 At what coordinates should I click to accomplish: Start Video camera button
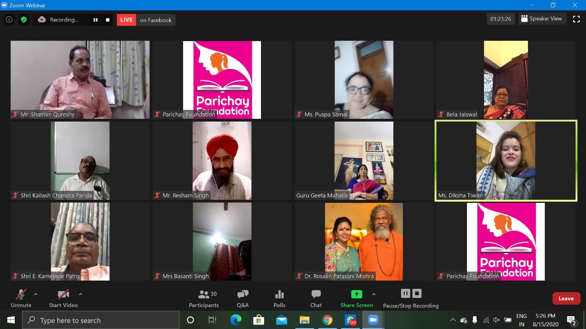point(63,298)
